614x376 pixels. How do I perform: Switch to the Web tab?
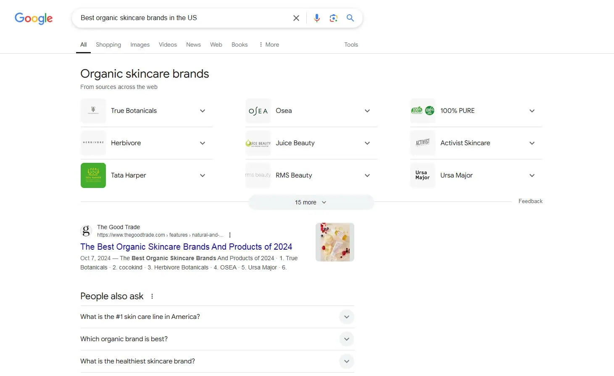click(216, 44)
